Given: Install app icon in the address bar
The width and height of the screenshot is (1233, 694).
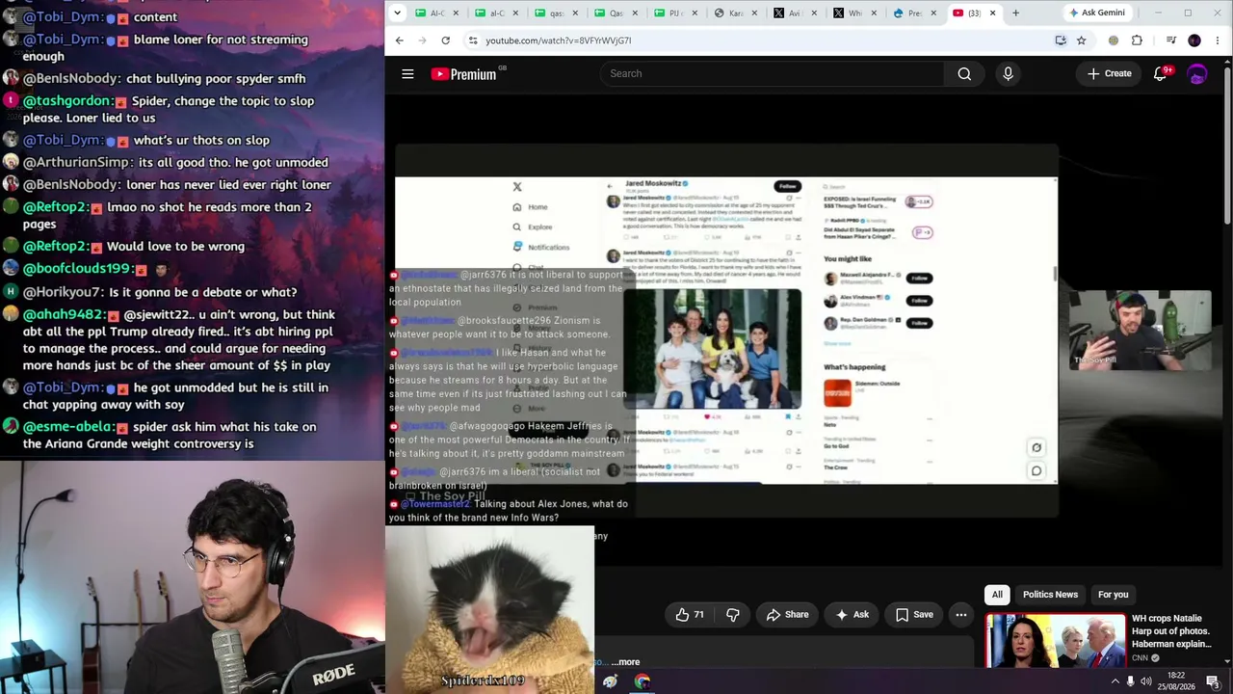Looking at the screenshot, I should point(1061,40).
